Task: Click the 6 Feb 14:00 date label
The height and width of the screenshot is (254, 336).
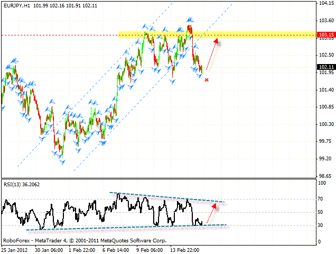Action: pos(116,250)
